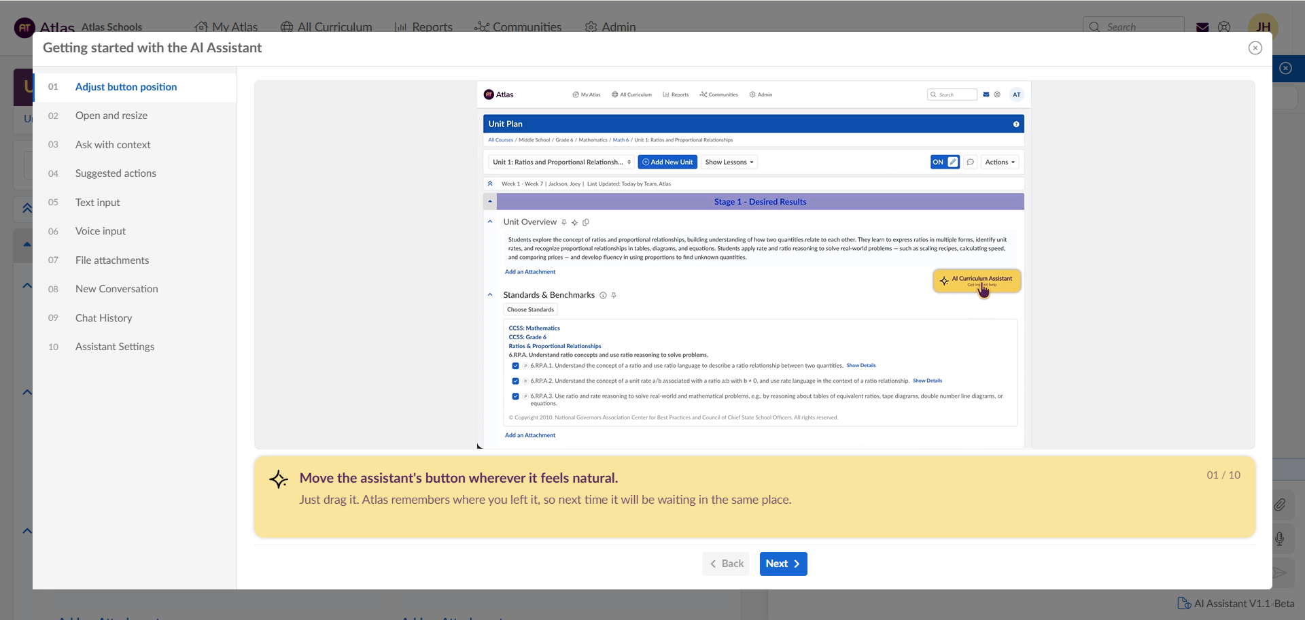Click AI Assistant V1.1-Beta label
Viewport: 1305px width, 620px height.
[1244, 604]
